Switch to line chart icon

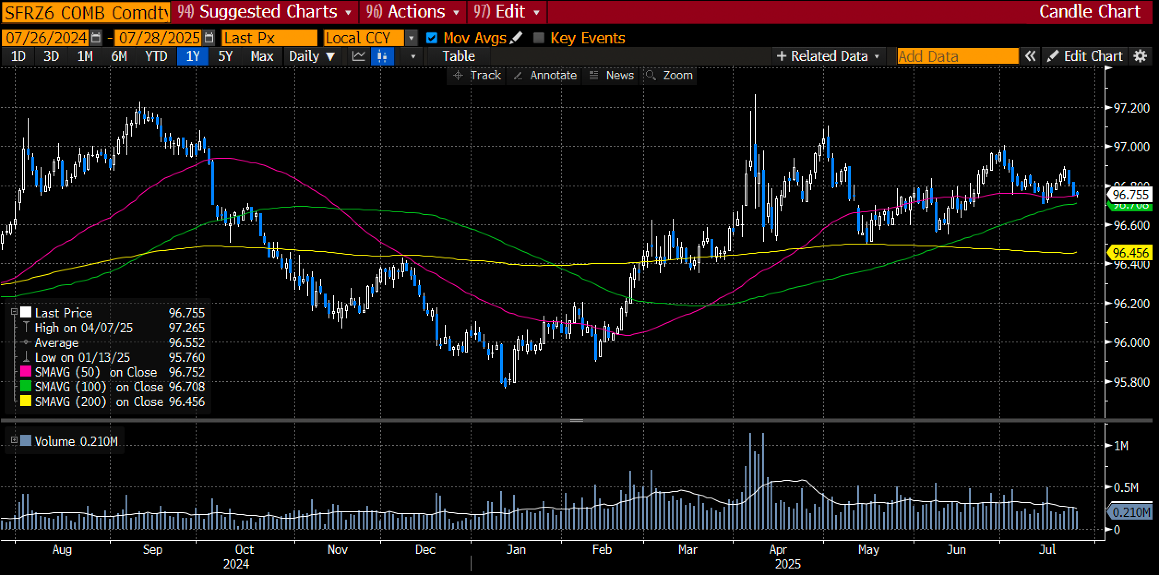tap(358, 56)
